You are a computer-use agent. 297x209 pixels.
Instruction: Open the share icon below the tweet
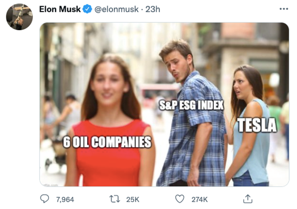(x=248, y=199)
